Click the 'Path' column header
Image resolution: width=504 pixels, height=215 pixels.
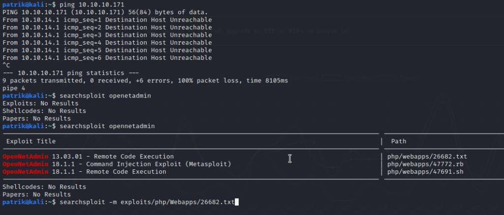(398, 141)
